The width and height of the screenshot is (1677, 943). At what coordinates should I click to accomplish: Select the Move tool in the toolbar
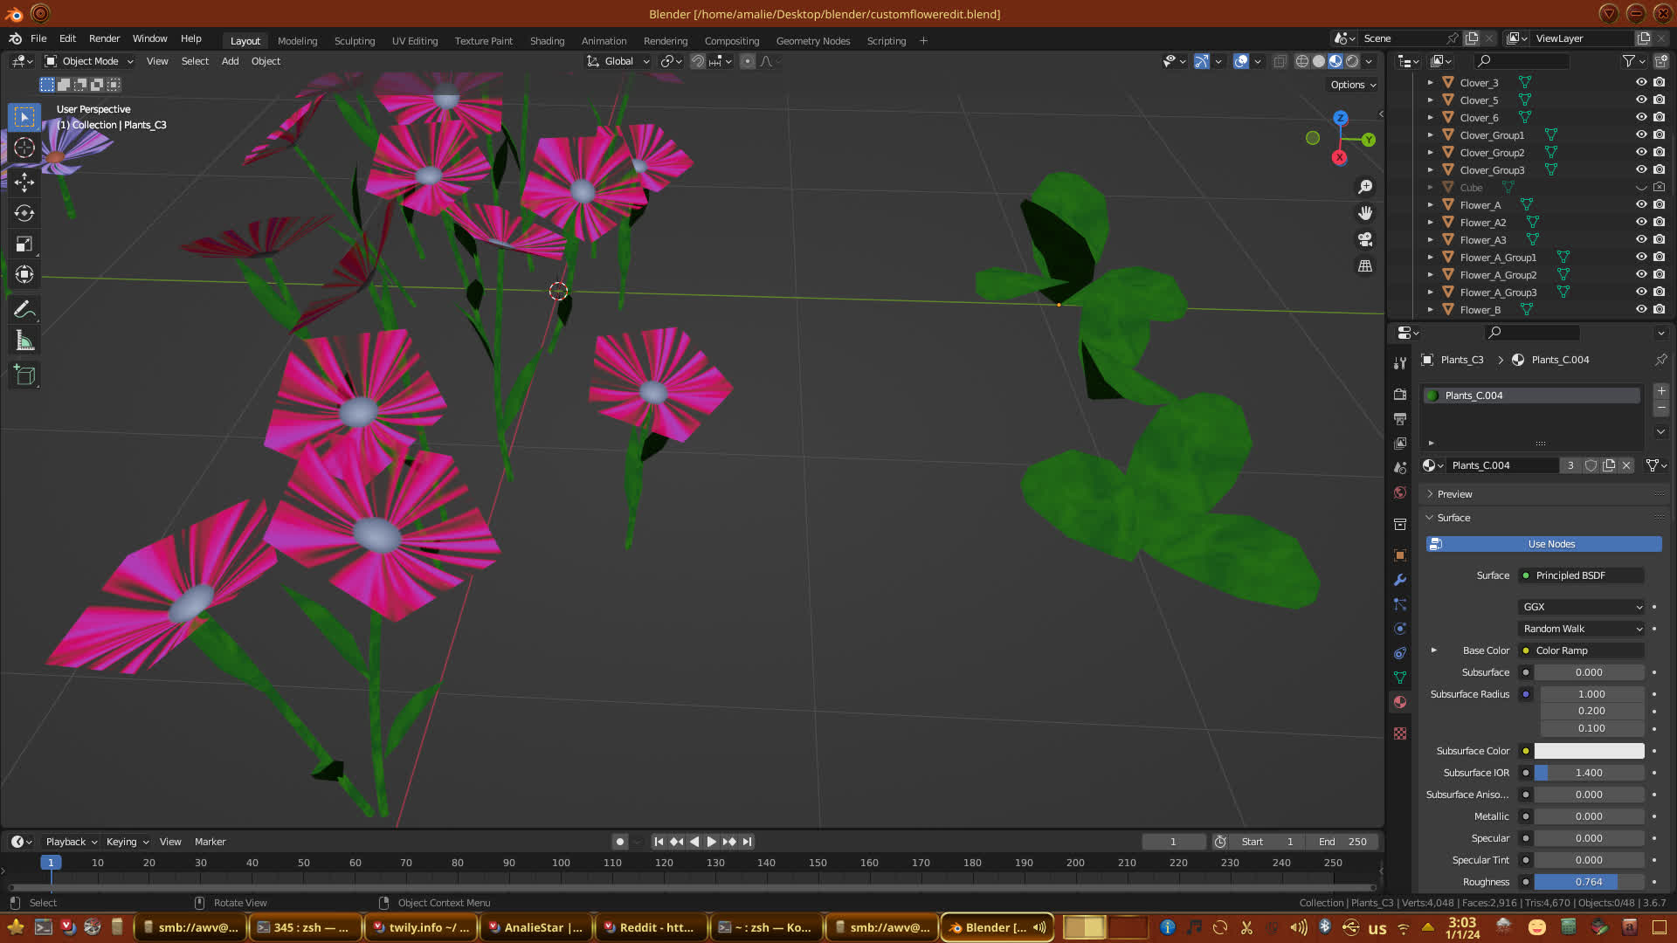point(24,182)
